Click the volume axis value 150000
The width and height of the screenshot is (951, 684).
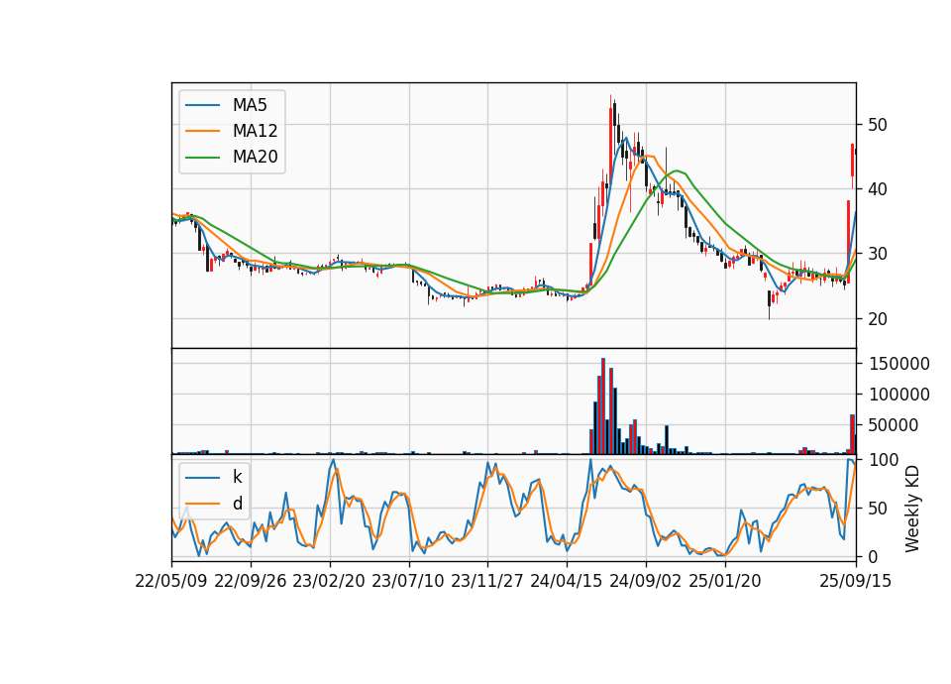(899, 364)
